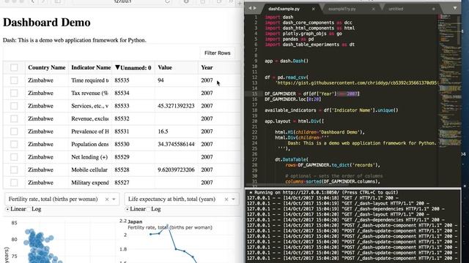
Task: Click the Sublime Text minimap
Action: [449, 80]
